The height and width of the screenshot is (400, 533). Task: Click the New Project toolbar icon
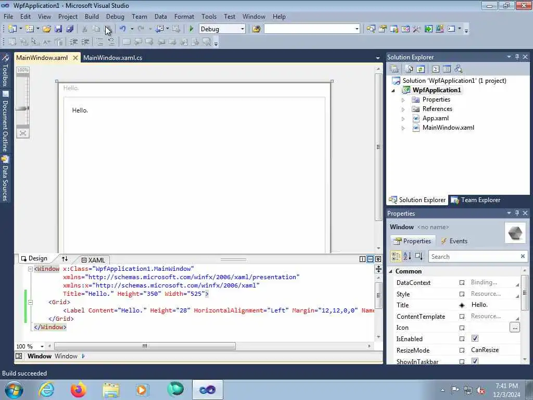tap(12, 29)
